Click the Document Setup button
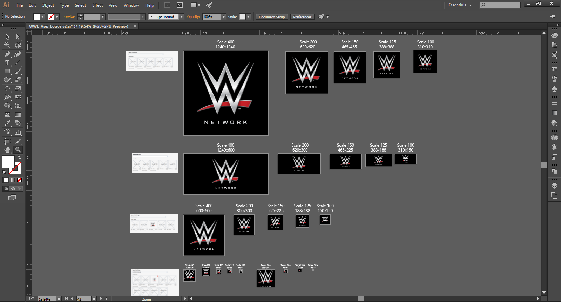The image size is (561, 302). point(272,17)
